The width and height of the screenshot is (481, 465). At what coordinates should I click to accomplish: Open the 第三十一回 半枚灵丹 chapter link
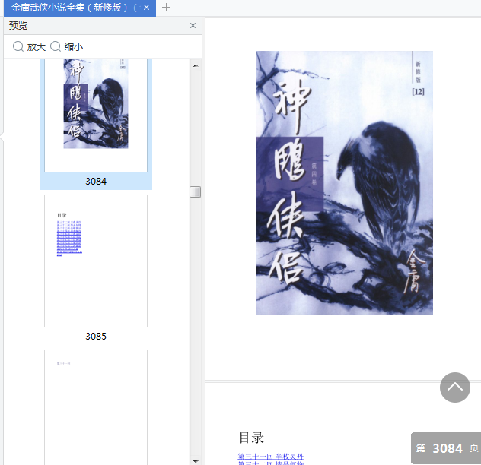click(x=271, y=456)
